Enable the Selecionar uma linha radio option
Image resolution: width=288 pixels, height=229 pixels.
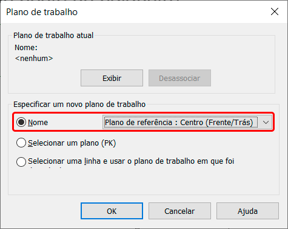point(21,162)
